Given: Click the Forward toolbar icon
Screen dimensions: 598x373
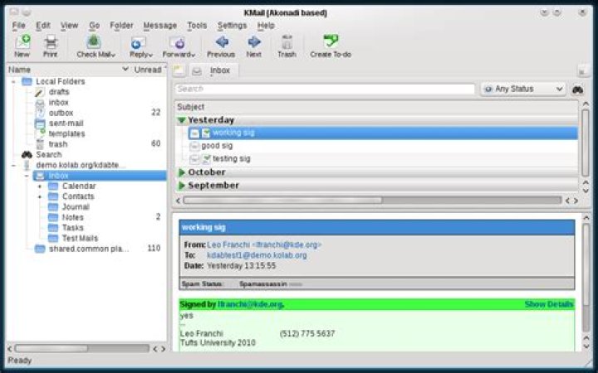Looking at the screenshot, I should [x=178, y=42].
